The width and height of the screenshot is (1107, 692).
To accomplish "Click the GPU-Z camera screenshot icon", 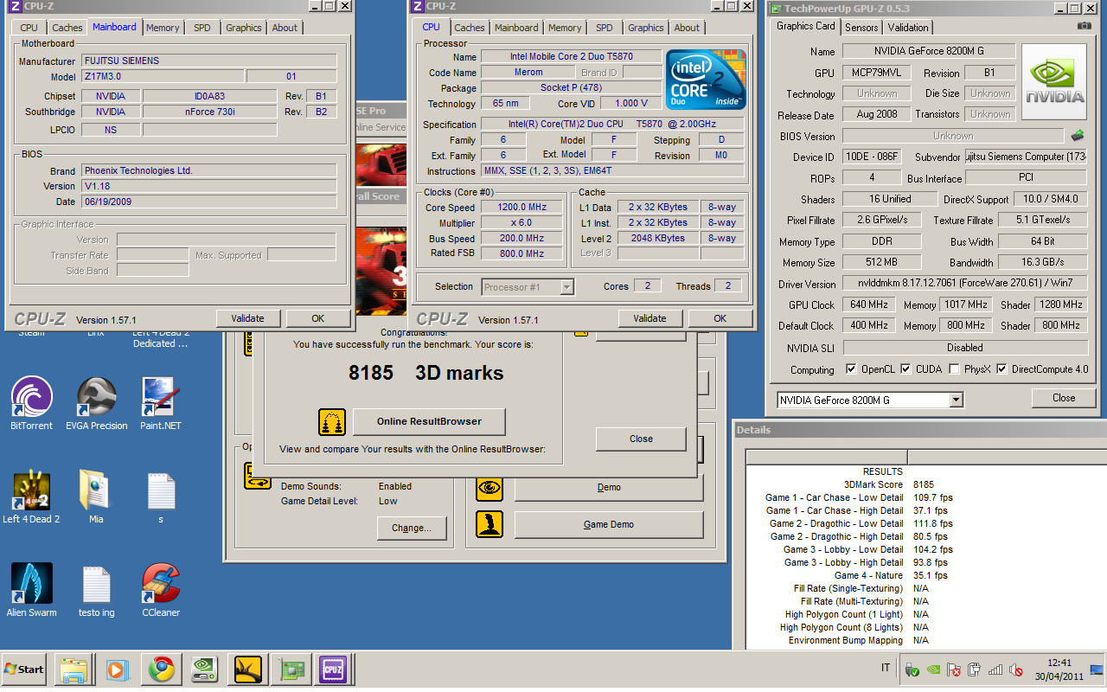I will [1084, 26].
